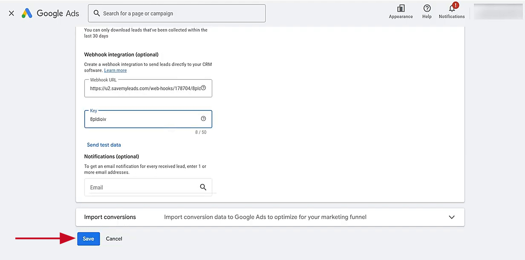Click the notifications Email field
Viewport: 525px width, 260px height.
148,187
